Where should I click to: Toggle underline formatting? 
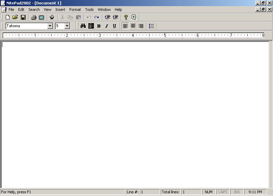pos(114,26)
